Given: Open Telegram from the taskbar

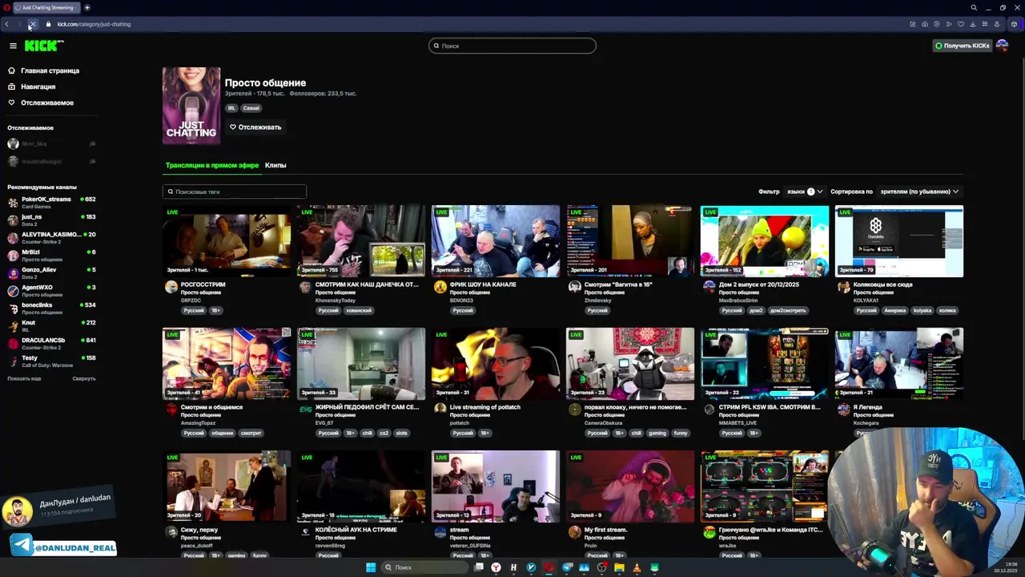Looking at the screenshot, I should pyautogui.click(x=567, y=567).
